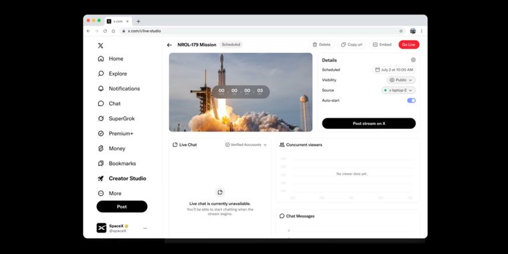Screen dimensions: 508x254
Task: Select the x.com browser tab
Action: pyautogui.click(x=118, y=21)
